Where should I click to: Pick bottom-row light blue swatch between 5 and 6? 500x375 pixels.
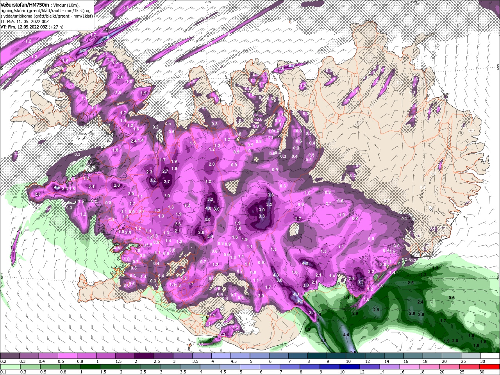[x=250, y=366]
